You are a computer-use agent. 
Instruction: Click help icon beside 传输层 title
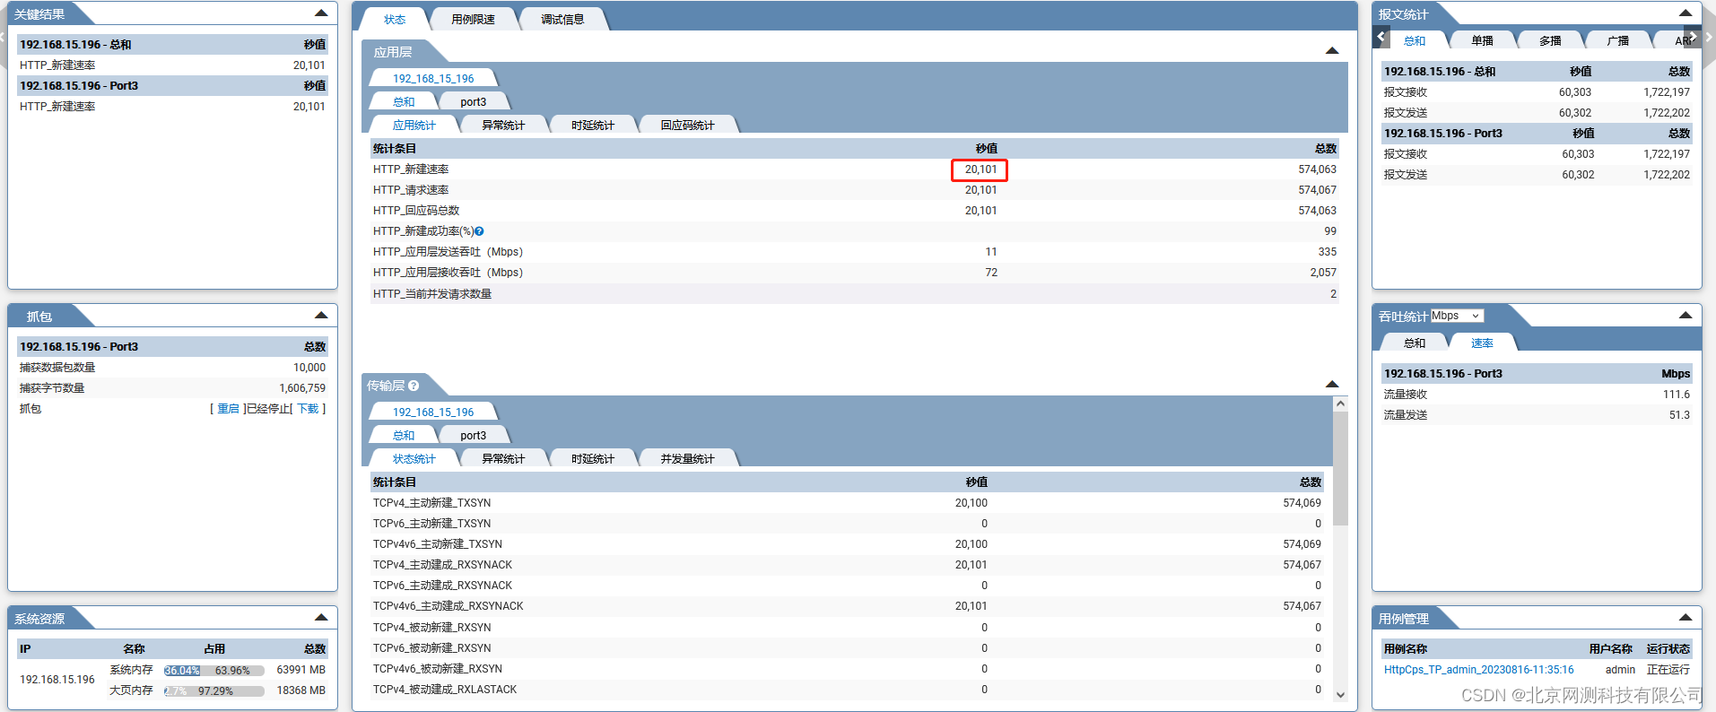tap(414, 386)
